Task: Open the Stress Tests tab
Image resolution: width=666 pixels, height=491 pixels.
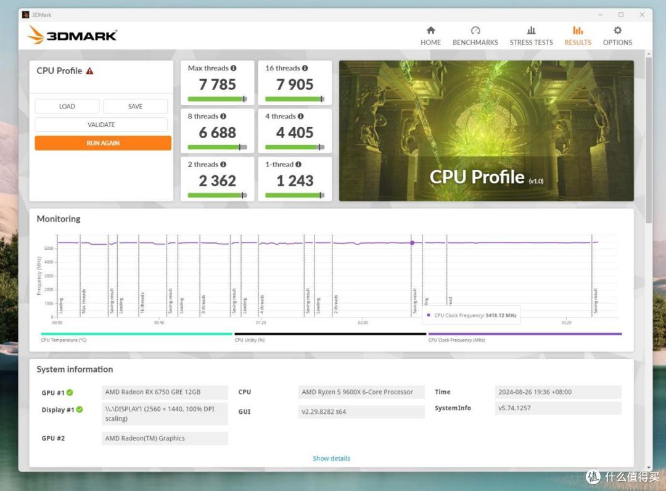Action: click(532, 36)
